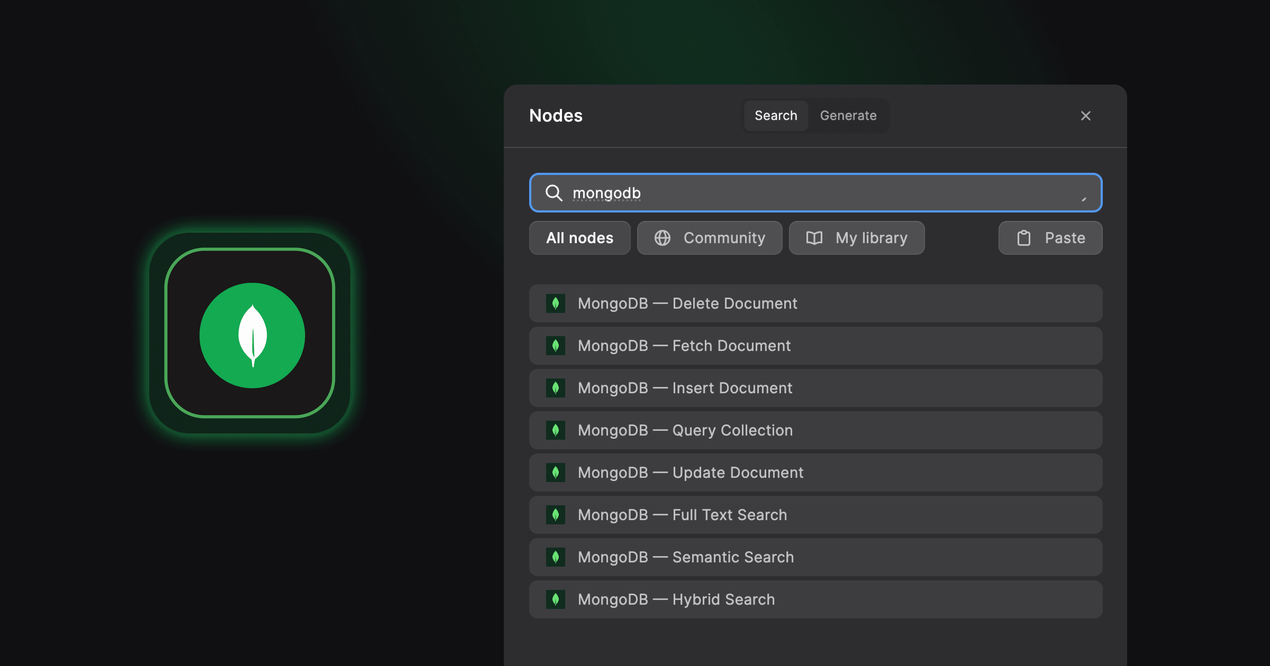Select the All nodes filter

(579, 238)
